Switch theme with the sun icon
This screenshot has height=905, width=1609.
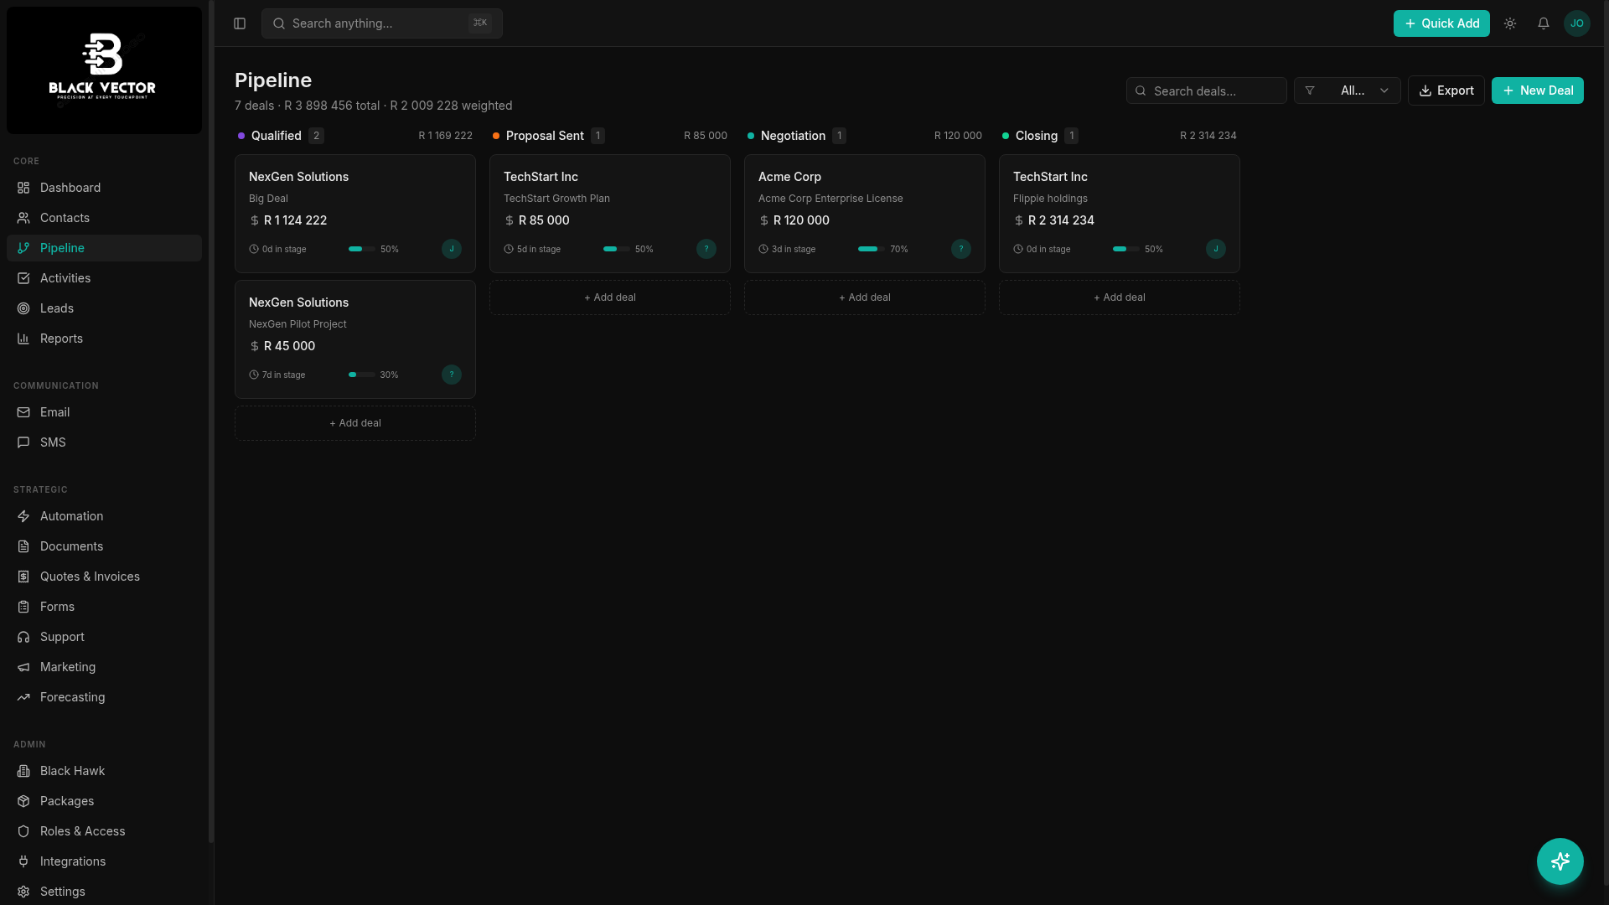click(x=1510, y=23)
